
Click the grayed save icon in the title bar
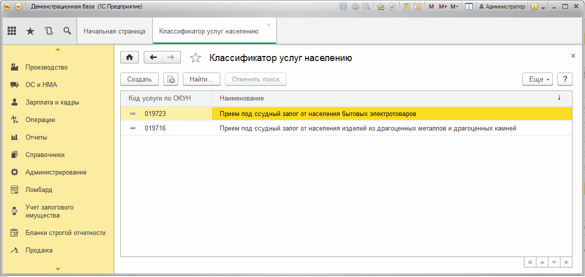344,6
